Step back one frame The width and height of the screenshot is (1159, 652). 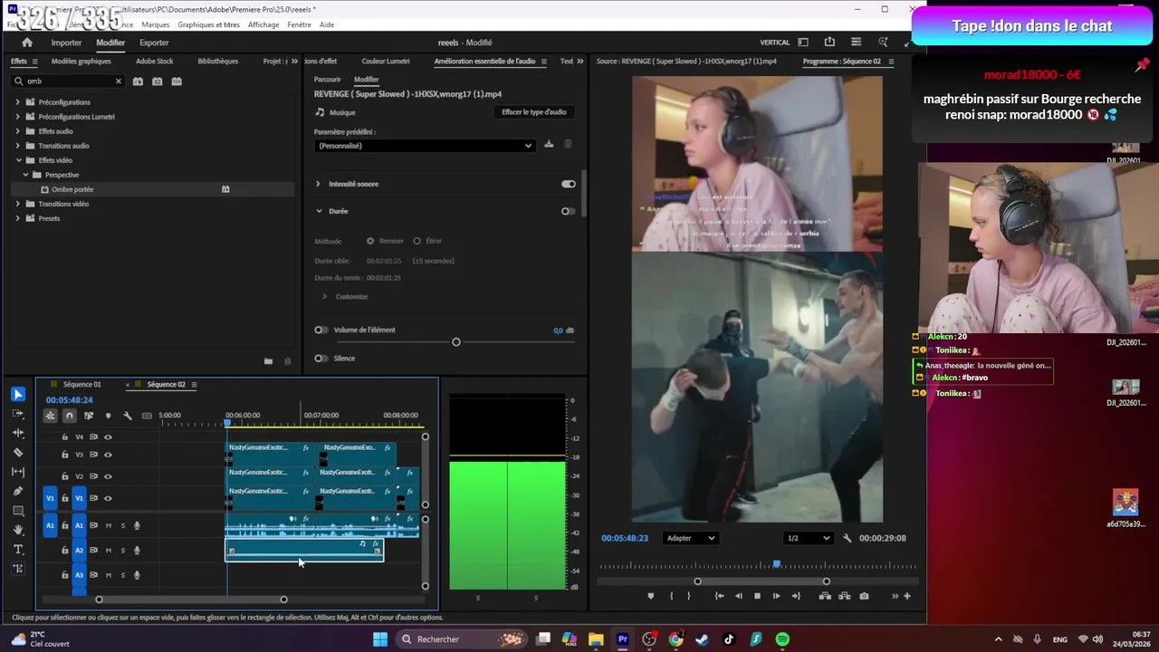tap(738, 596)
